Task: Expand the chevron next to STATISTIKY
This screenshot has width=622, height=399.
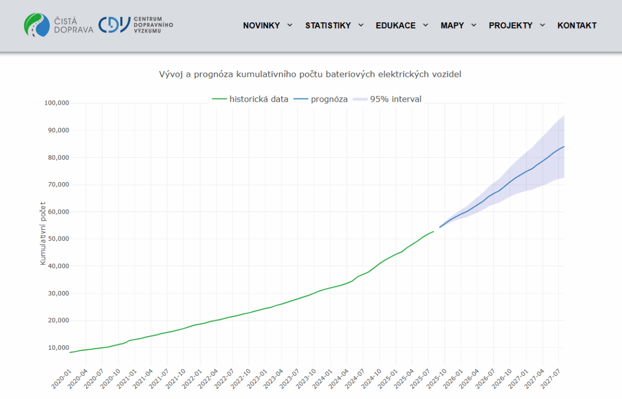Action: pyautogui.click(x=361, y=25)
